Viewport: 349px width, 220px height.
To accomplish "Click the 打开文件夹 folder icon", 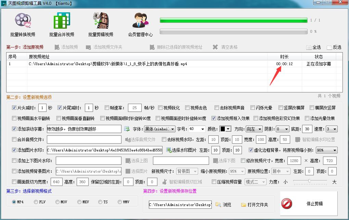I will 244,205.
